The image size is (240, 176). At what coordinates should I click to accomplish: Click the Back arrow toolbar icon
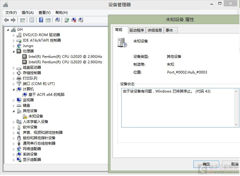click(6, 20)
